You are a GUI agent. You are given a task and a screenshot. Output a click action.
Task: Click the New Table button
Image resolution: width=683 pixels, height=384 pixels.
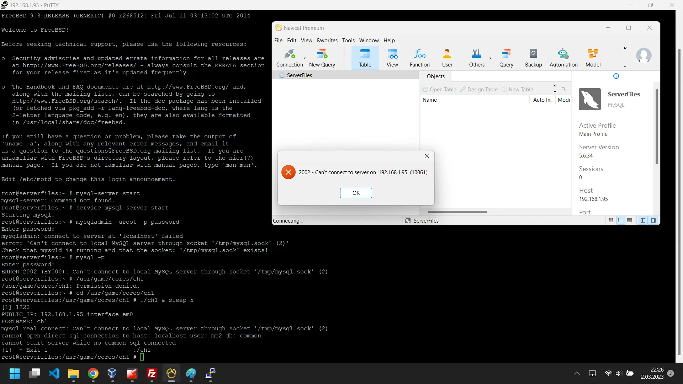pyautogui.click(x=517, y=89)
